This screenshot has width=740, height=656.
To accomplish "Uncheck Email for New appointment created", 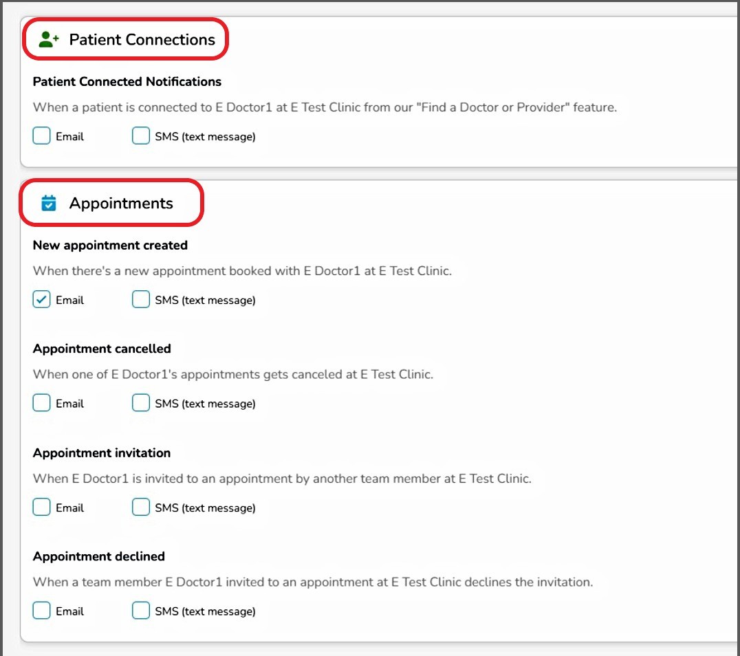I will click(42, 300).
